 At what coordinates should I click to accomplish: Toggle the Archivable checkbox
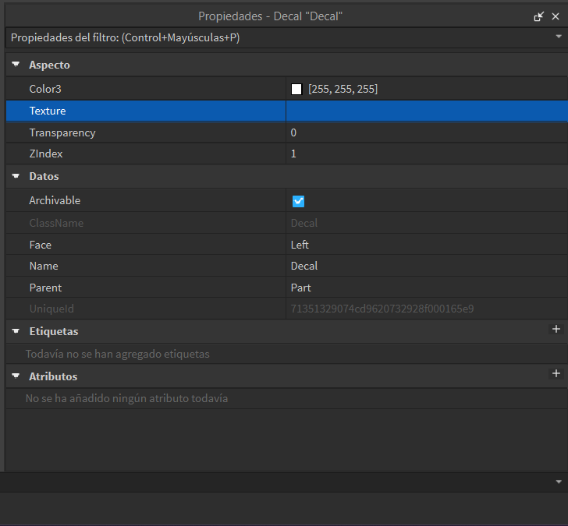pos(298,201)
